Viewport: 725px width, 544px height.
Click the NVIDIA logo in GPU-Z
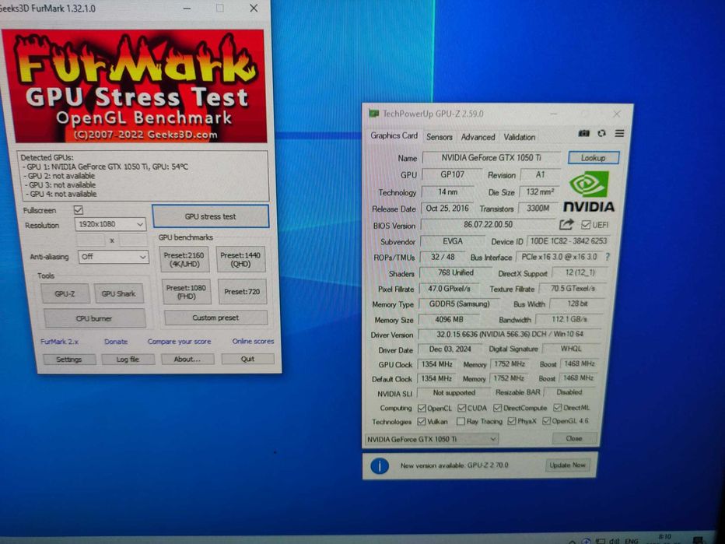click(589, 191)
